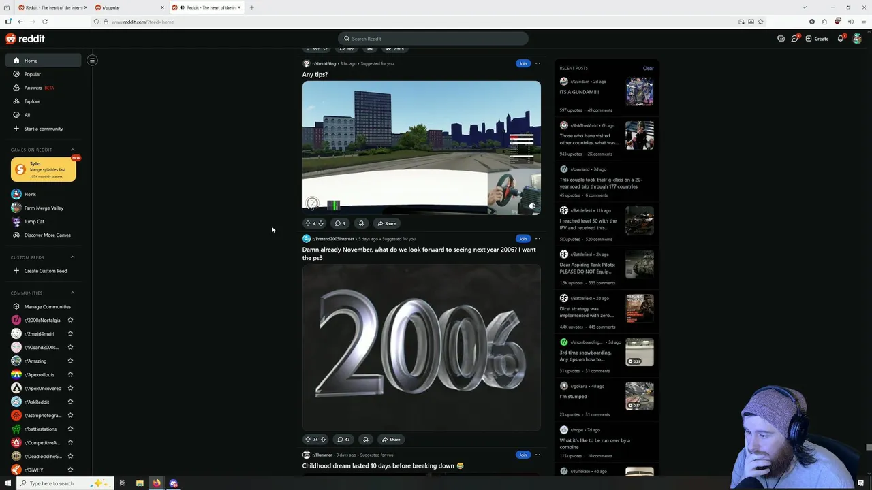Click the Reddit logo
This screenshot has width=872, height=490.
tap(25, 39)
